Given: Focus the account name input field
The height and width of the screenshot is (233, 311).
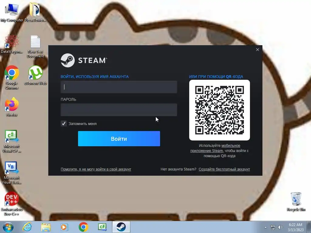Looking at the screenshot, I should (119, 87).
